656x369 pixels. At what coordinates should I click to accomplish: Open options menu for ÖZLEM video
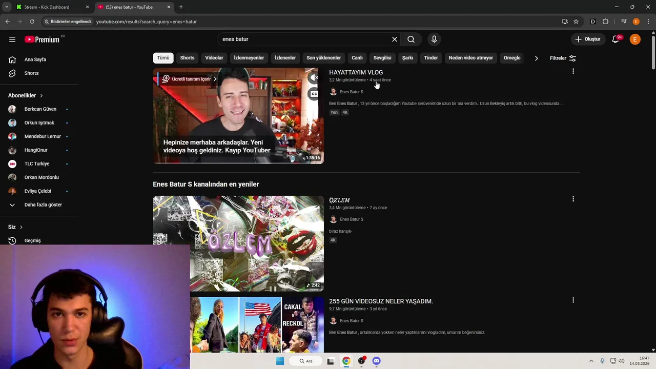pos(573,199)
